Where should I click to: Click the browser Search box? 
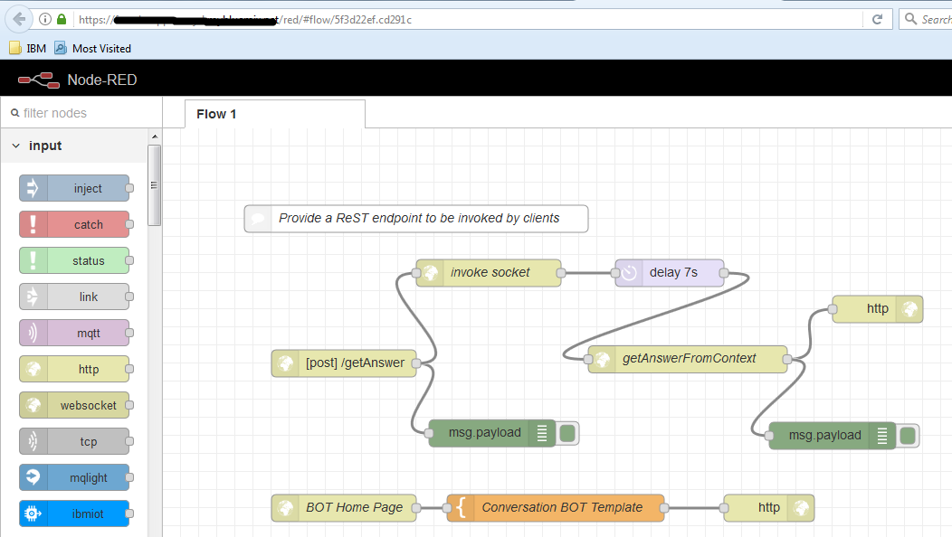(927, 19)
